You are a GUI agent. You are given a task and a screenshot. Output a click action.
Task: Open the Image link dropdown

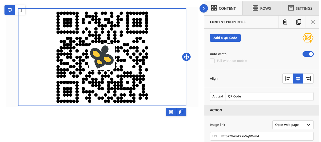pyautogui.click(x=293, y=125)
